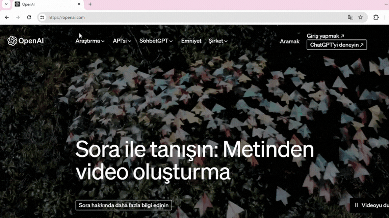Viewport: 389px width, 218px height.
Task: Click the browser forward arrow
Action: click(x=18, y=17)
